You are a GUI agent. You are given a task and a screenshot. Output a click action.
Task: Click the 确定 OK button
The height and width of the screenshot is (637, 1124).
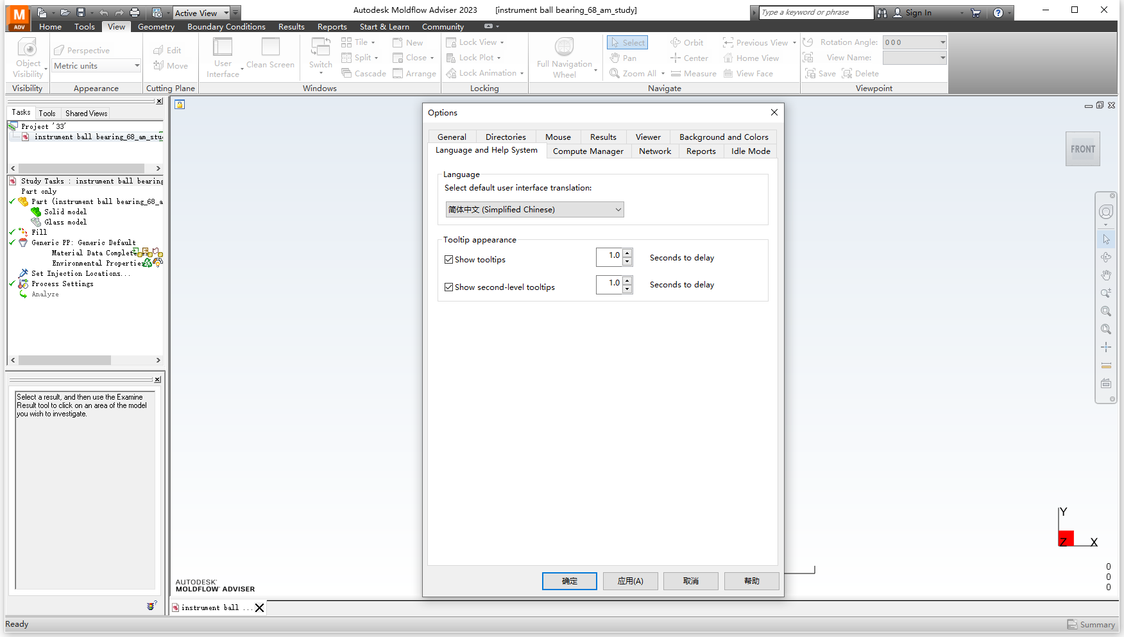coord(570,581)
